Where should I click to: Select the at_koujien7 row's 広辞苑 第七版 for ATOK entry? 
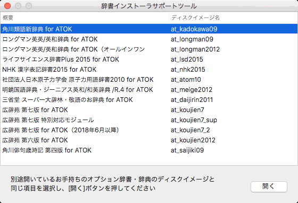(x=35, y=110)
